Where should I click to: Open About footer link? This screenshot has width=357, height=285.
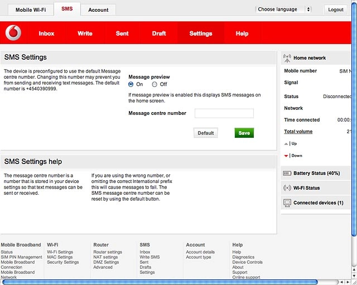coord(238,267)
